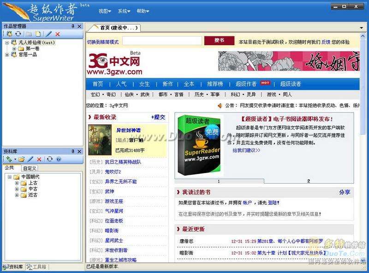
Task: Expand the 上古 folder node
Action: [x=17, y=183]
